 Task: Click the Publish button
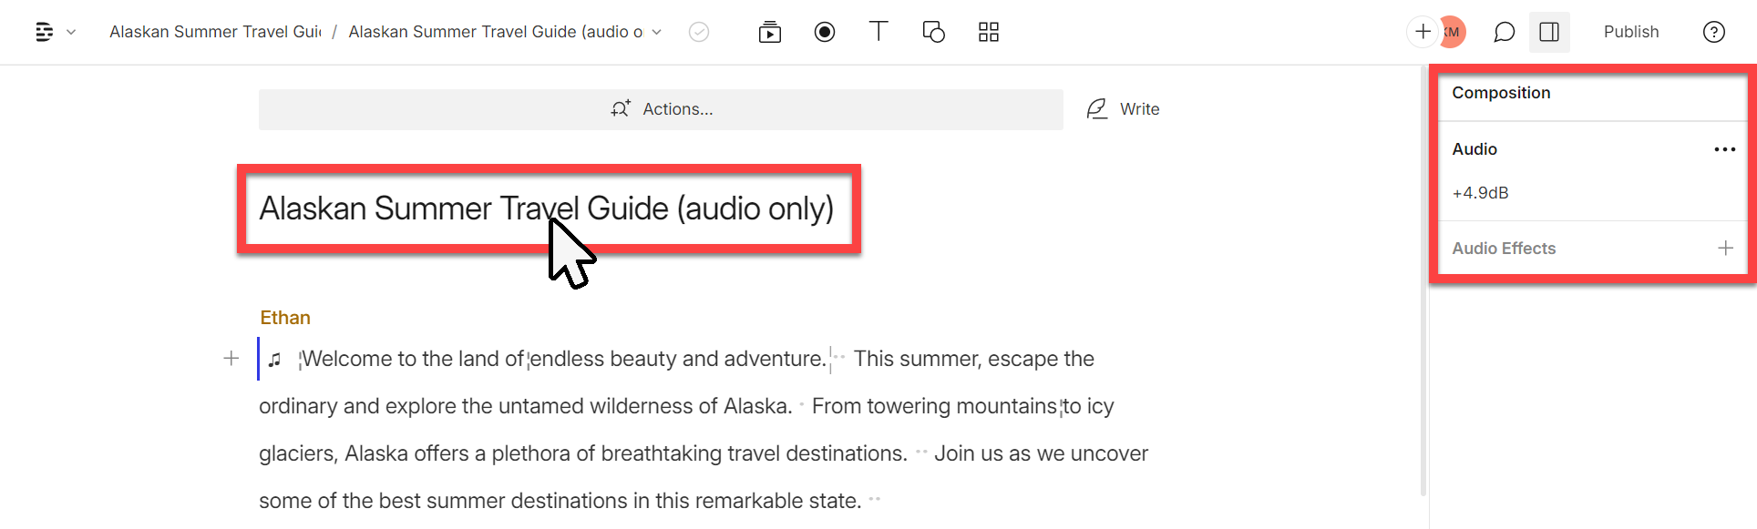[1631, 32]
